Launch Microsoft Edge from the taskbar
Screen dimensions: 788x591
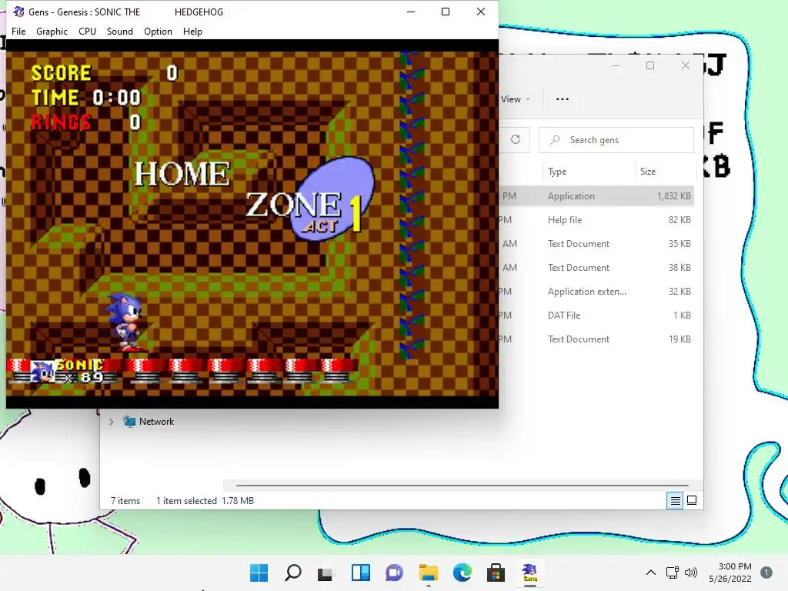coord(462,573)
